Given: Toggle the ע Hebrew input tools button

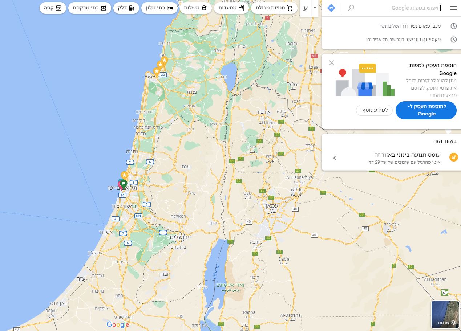Looking at the screenshot, I should [306, 8].
